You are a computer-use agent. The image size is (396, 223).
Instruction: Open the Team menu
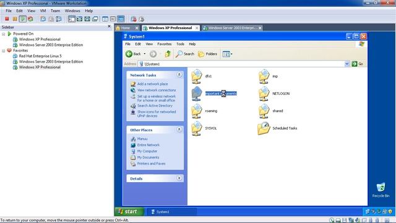coord(55,11)
